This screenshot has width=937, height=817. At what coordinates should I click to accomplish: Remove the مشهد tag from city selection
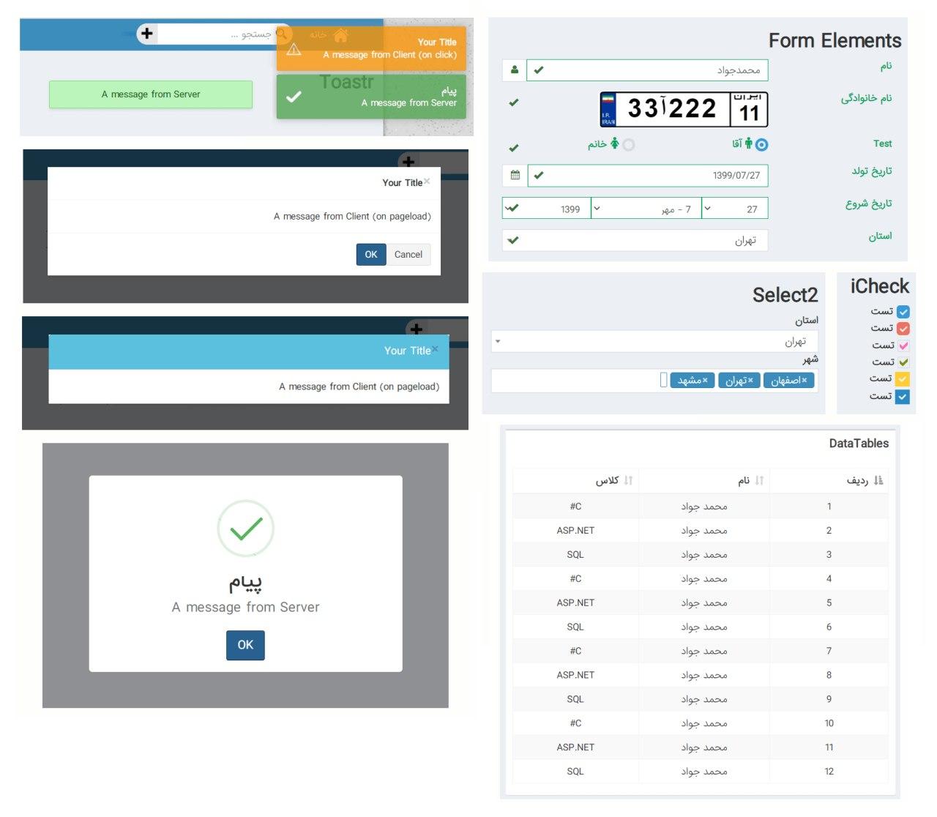click(x=705, y=380)
